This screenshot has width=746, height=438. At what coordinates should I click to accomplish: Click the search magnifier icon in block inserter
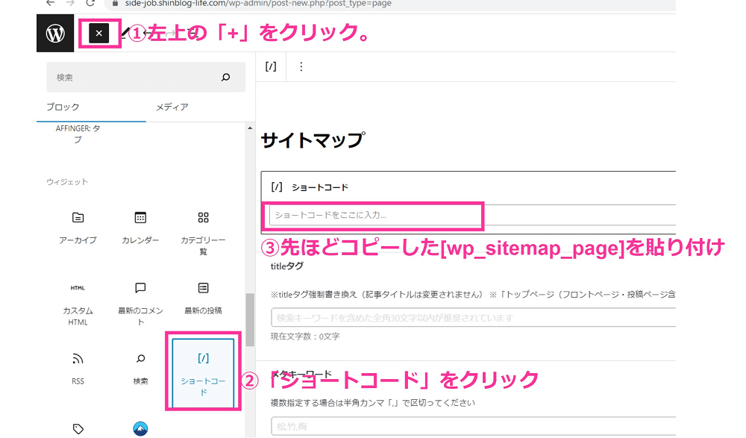(x=225, y=77)
